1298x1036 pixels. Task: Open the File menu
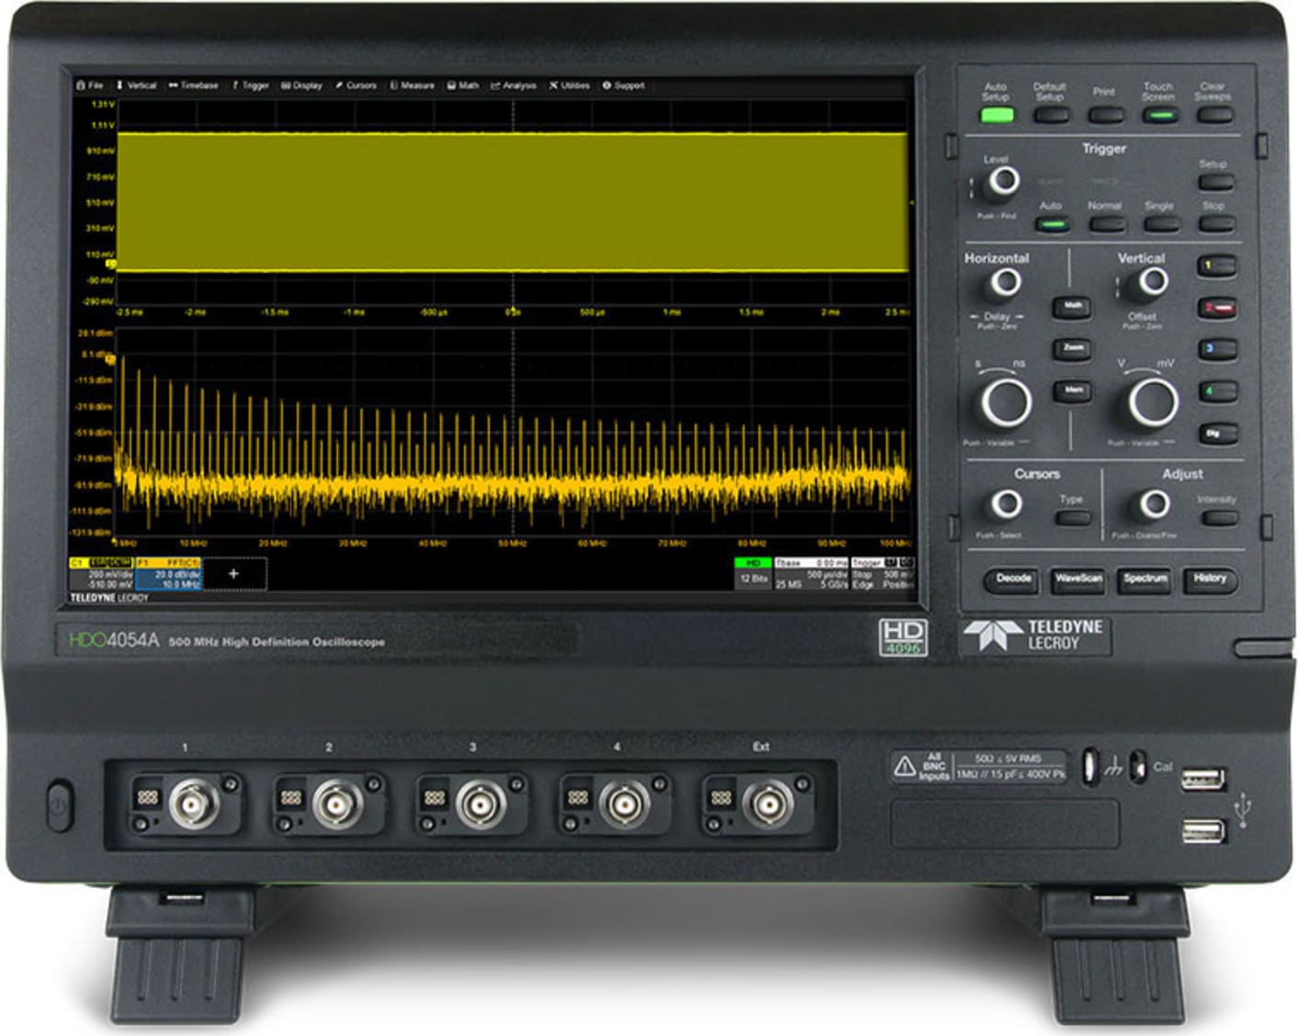[91, 84]
